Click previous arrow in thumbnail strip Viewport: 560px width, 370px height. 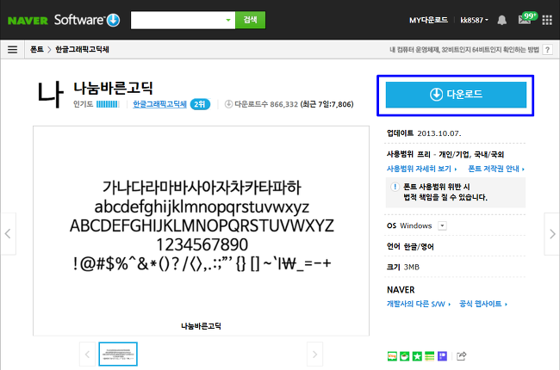[x=87, y=355]
